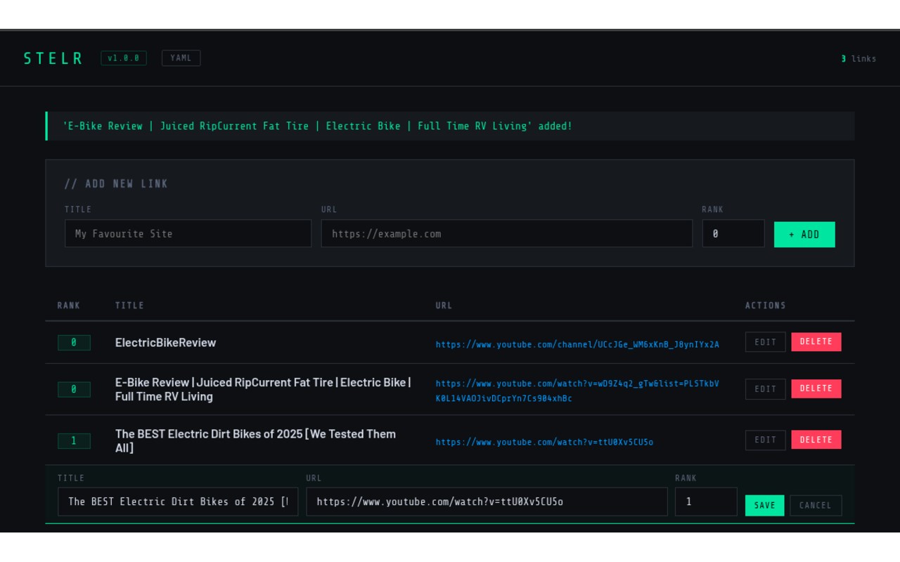Click the ACTIONS column header
Screen dimensions: 900x562
(x=766, y=306)
